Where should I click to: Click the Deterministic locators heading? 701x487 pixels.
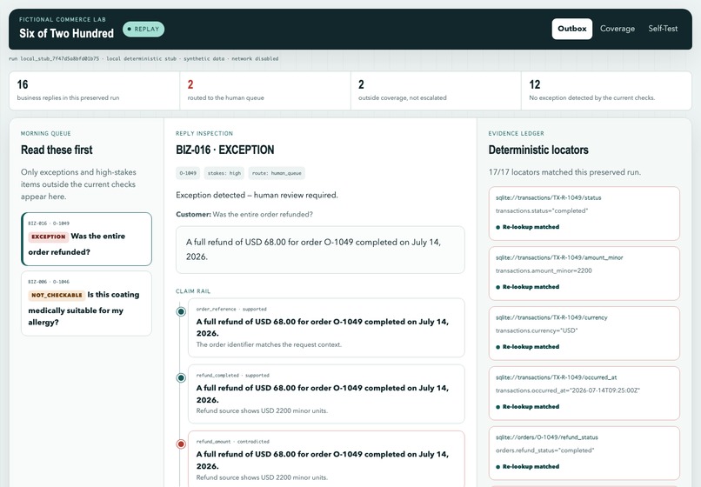tap(538, 150)
